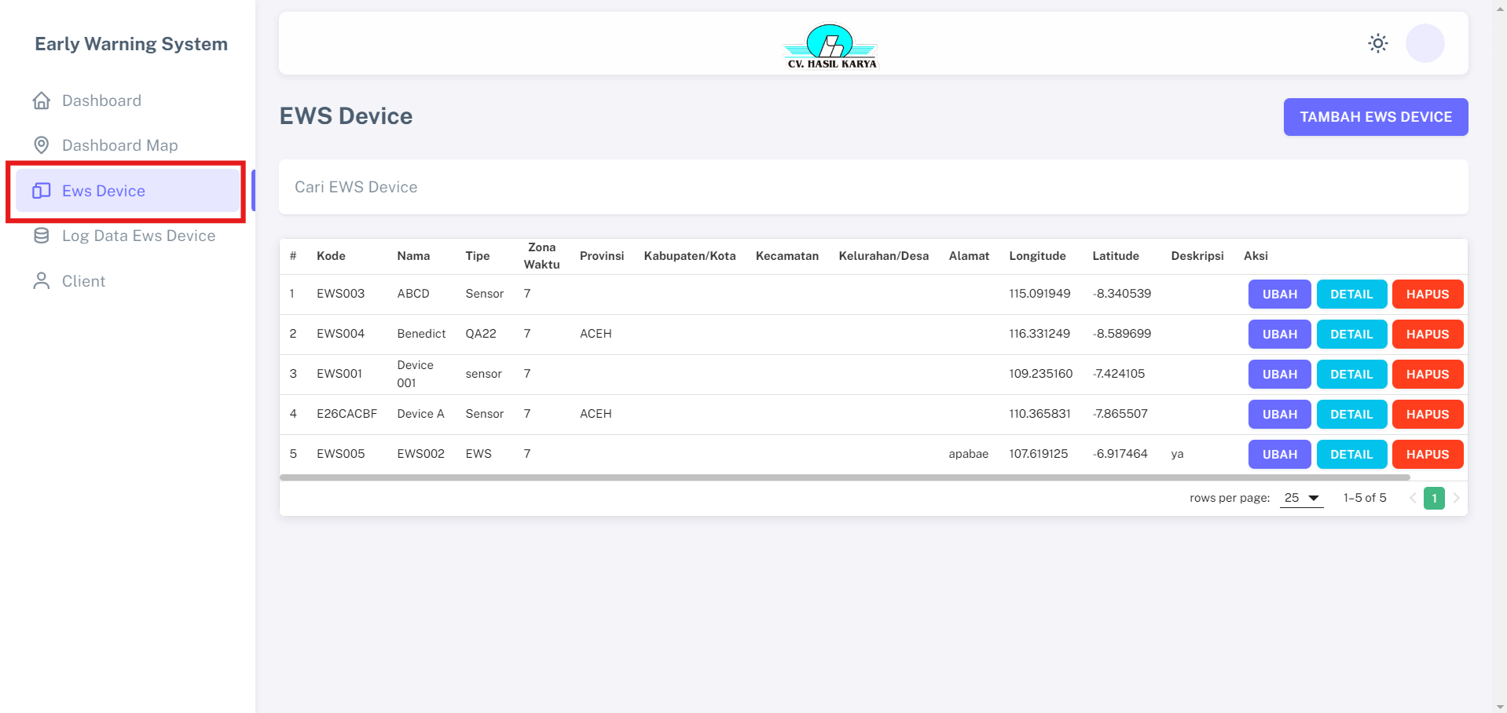Click Detail for device E26CACBF

click(1351, 415)
